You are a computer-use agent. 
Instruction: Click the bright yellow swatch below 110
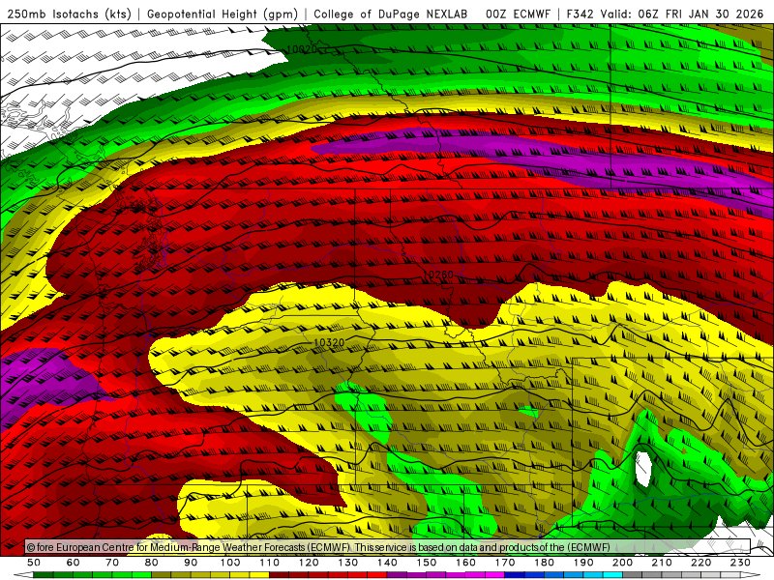259,575
